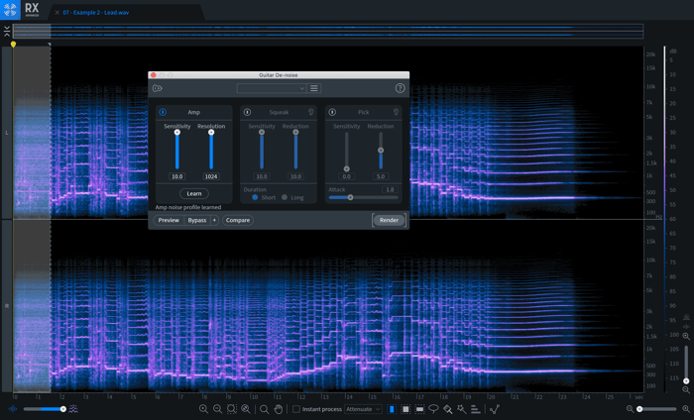The width and height of the screenshot is (694, 420).
Task: Click horizontal zoom out icon at bottom right
Action: [x=630, y=409]
